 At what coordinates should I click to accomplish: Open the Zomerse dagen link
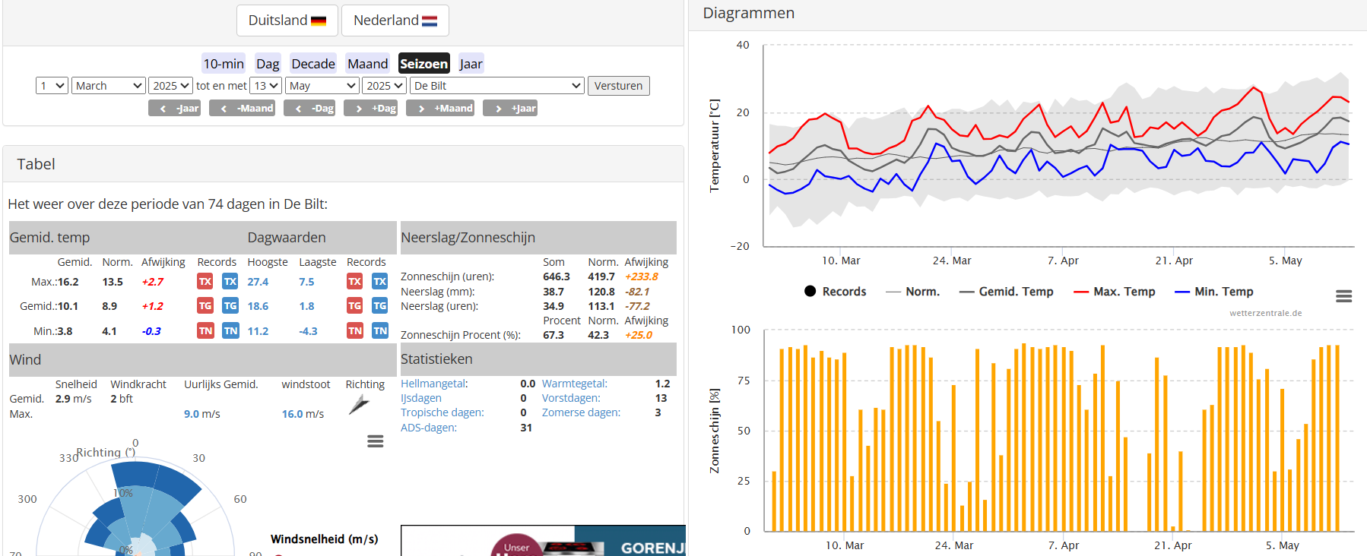581,412
